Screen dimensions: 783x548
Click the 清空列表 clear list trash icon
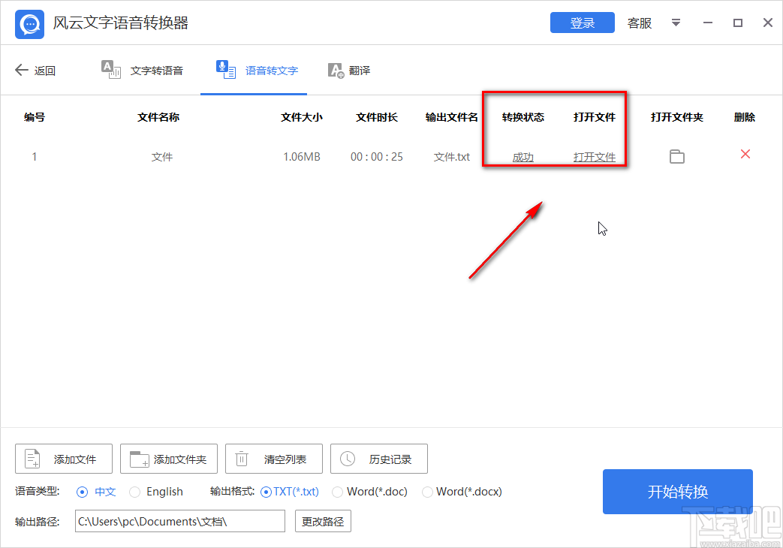[x=241, y=458]
